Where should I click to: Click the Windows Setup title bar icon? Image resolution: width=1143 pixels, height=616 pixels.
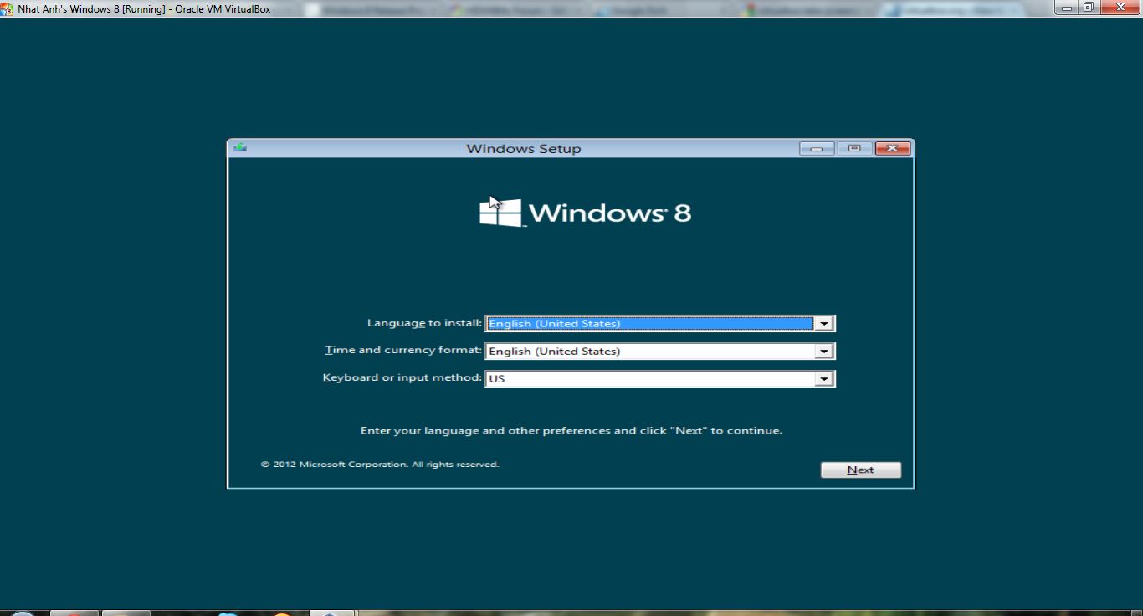(240, 147)
